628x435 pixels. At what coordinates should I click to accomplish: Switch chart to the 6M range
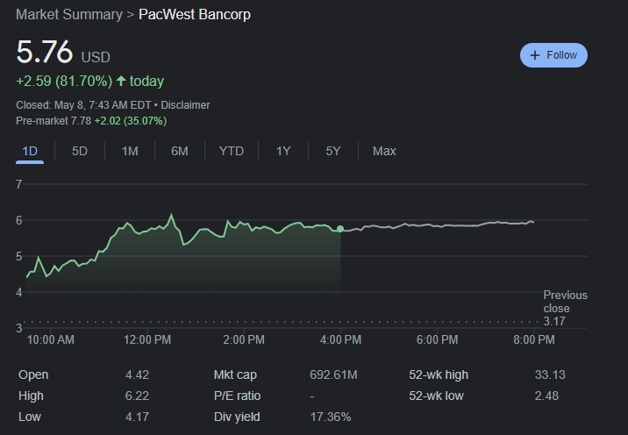point(180,151)
